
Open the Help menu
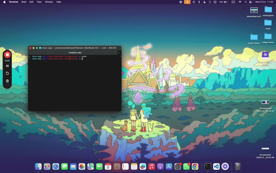point(58,2)
